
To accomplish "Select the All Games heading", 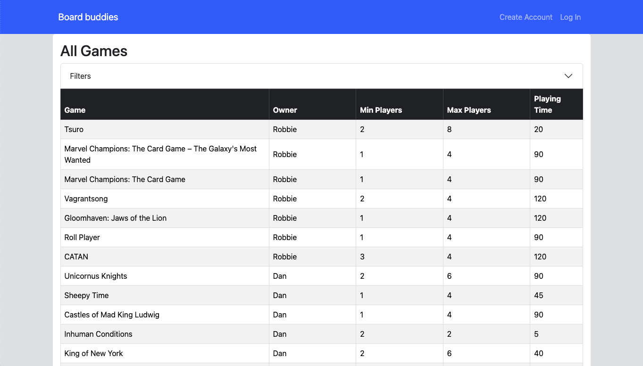I will pyautogui.click(x=94, y=51).
